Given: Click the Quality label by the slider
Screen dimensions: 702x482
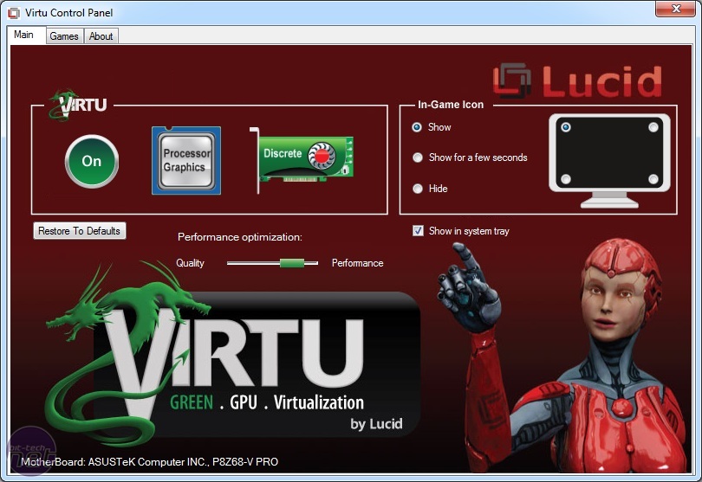Looking at the screenshot, I should [x=191, y=263].
